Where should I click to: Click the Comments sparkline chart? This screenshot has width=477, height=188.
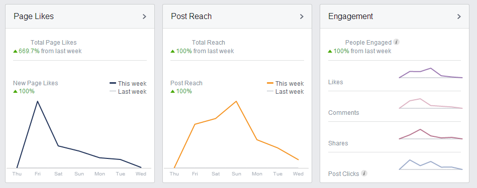(x=431, y=103)
